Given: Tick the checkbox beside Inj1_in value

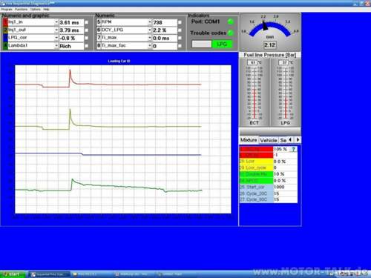Looking at the screenshot, I should pyautogui.click(x=87, y=22).
